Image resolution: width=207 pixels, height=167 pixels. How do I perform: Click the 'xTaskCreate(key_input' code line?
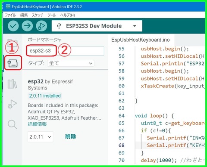click(173, 86)
